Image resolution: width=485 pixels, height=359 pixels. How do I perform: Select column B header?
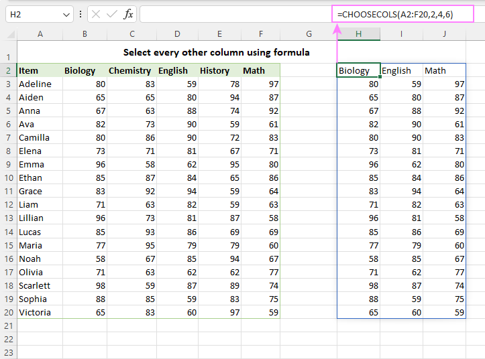tap(85, 34)
